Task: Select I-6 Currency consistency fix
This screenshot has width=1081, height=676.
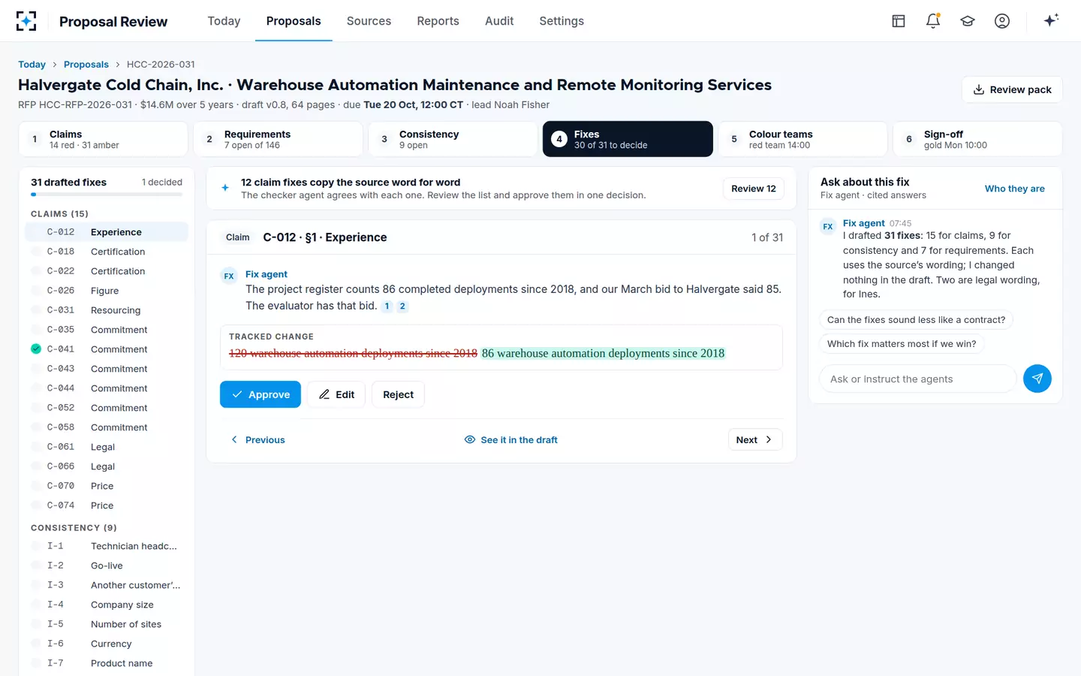Action: click(x=107, y=644)
